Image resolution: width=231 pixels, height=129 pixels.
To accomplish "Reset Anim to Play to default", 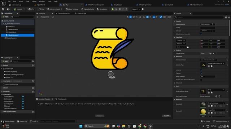I will pos(227,65).
